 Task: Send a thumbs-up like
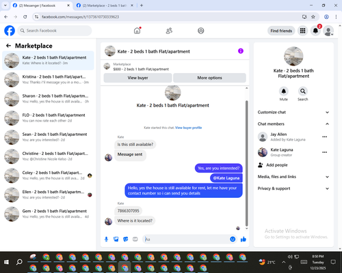[x=244, y=239]
